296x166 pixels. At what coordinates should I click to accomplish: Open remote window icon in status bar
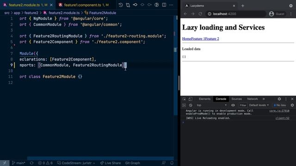point(5,163)
